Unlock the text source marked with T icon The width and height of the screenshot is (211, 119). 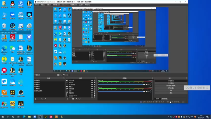tap(94, 91)
